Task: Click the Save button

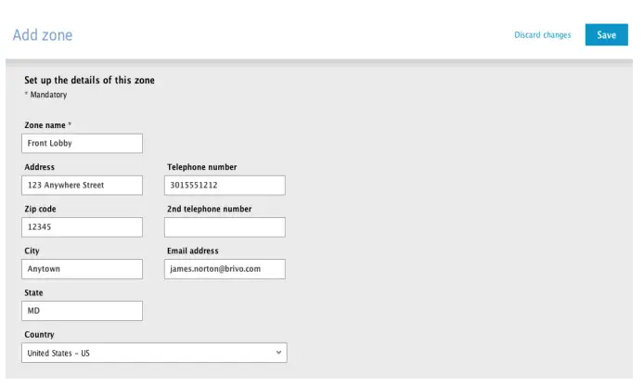Action: 606,35
